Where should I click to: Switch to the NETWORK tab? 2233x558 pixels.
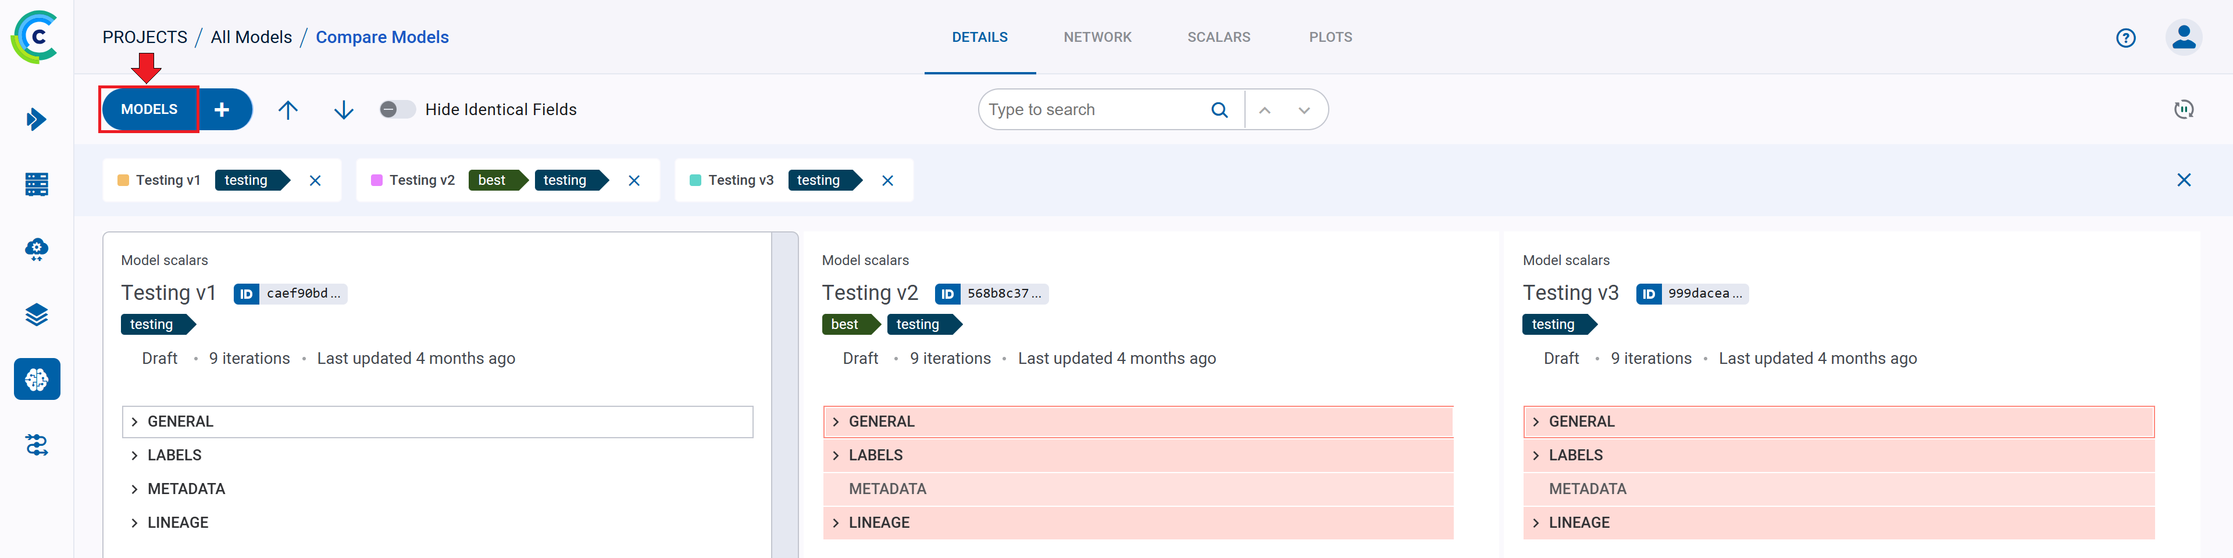click(1097, 37)
